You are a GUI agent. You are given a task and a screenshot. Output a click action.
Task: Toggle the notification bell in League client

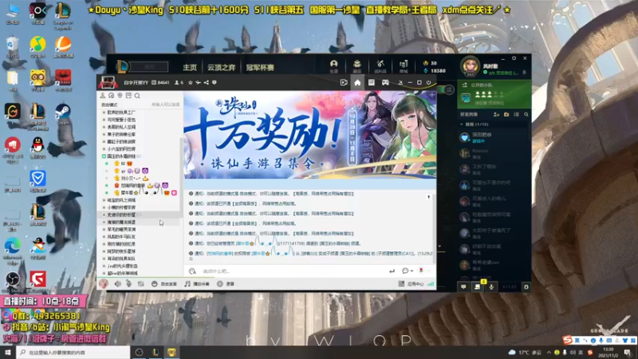(524, 73)
